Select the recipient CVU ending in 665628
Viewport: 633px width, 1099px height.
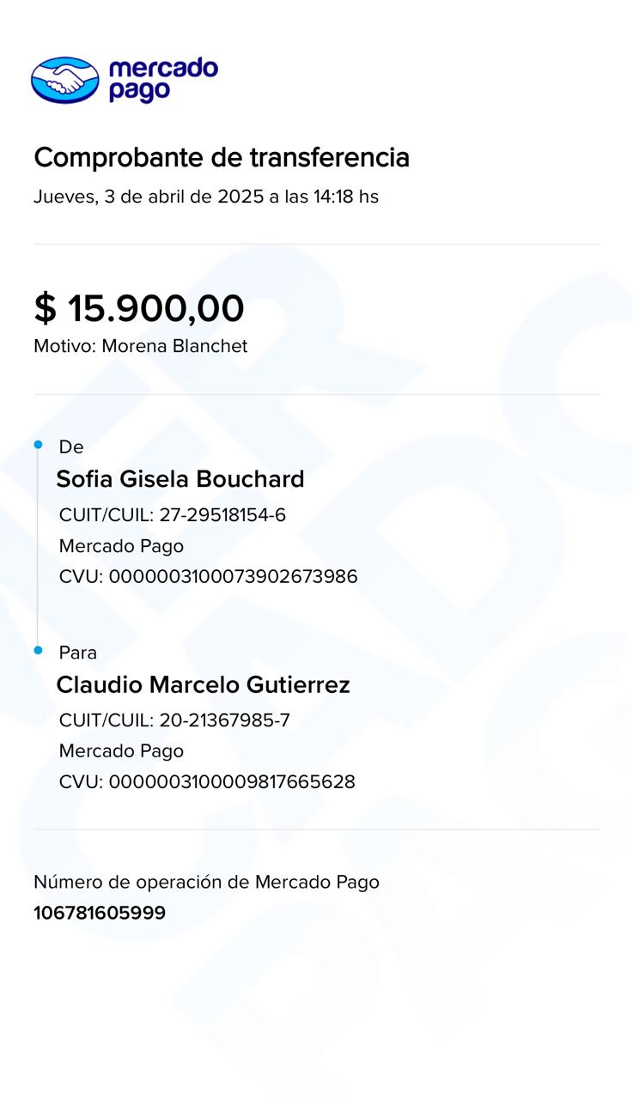(207, 782)
